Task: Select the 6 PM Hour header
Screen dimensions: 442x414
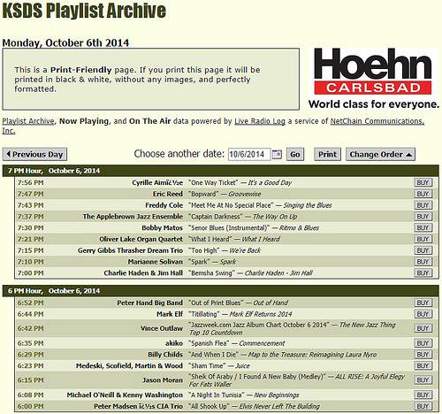Action: coord(221,291)
